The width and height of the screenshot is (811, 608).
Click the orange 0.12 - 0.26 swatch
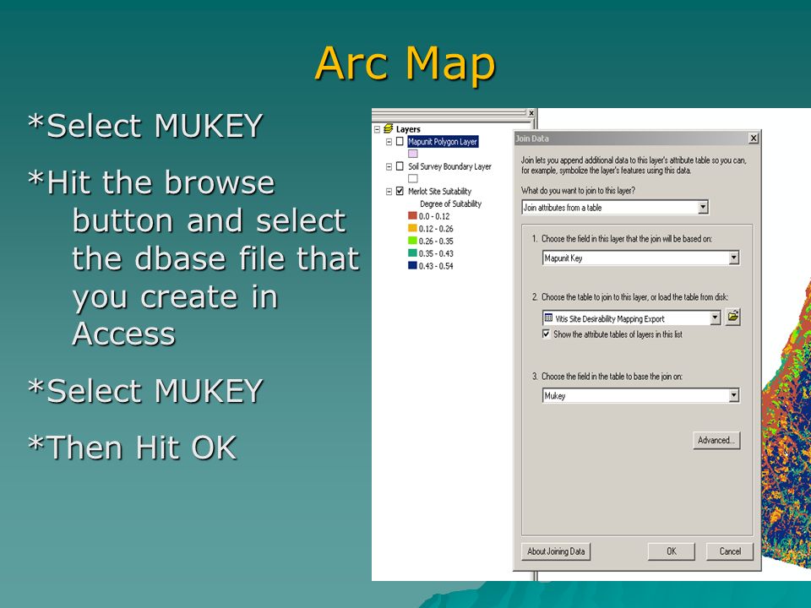[x=412, y=228]
